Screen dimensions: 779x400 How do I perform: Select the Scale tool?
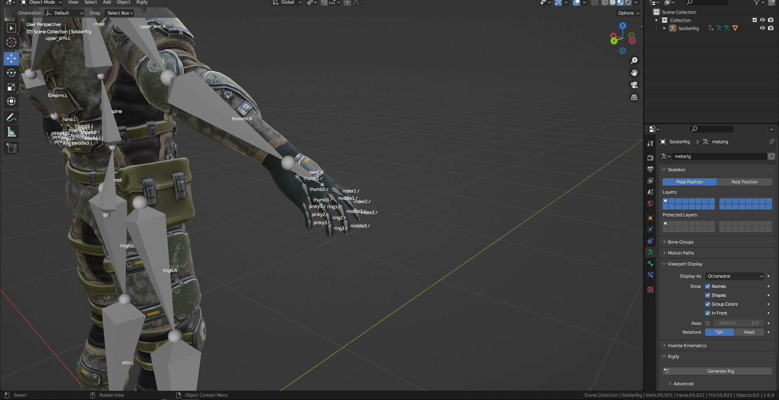pos(11,87)
